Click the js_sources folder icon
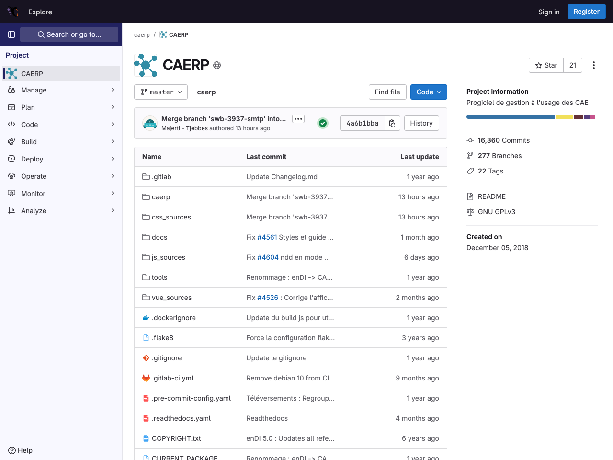This screenshot has width=613, height=460. (x=146, y=257)
